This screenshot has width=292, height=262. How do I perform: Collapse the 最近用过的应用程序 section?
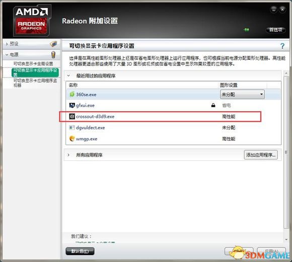[68, 75]
